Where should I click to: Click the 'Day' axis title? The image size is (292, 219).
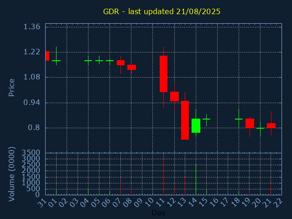click(x=158, y=213)
